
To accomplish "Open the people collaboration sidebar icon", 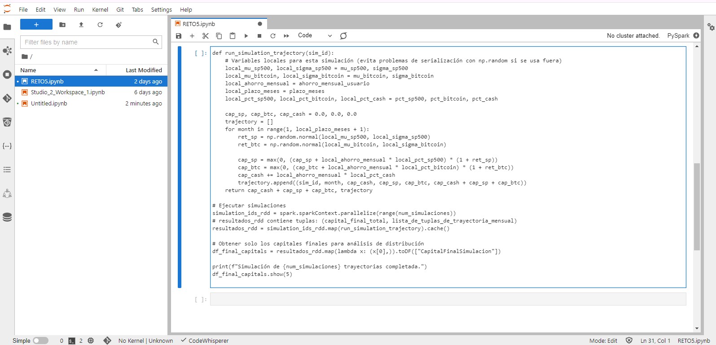I will [x=7, y=193].
